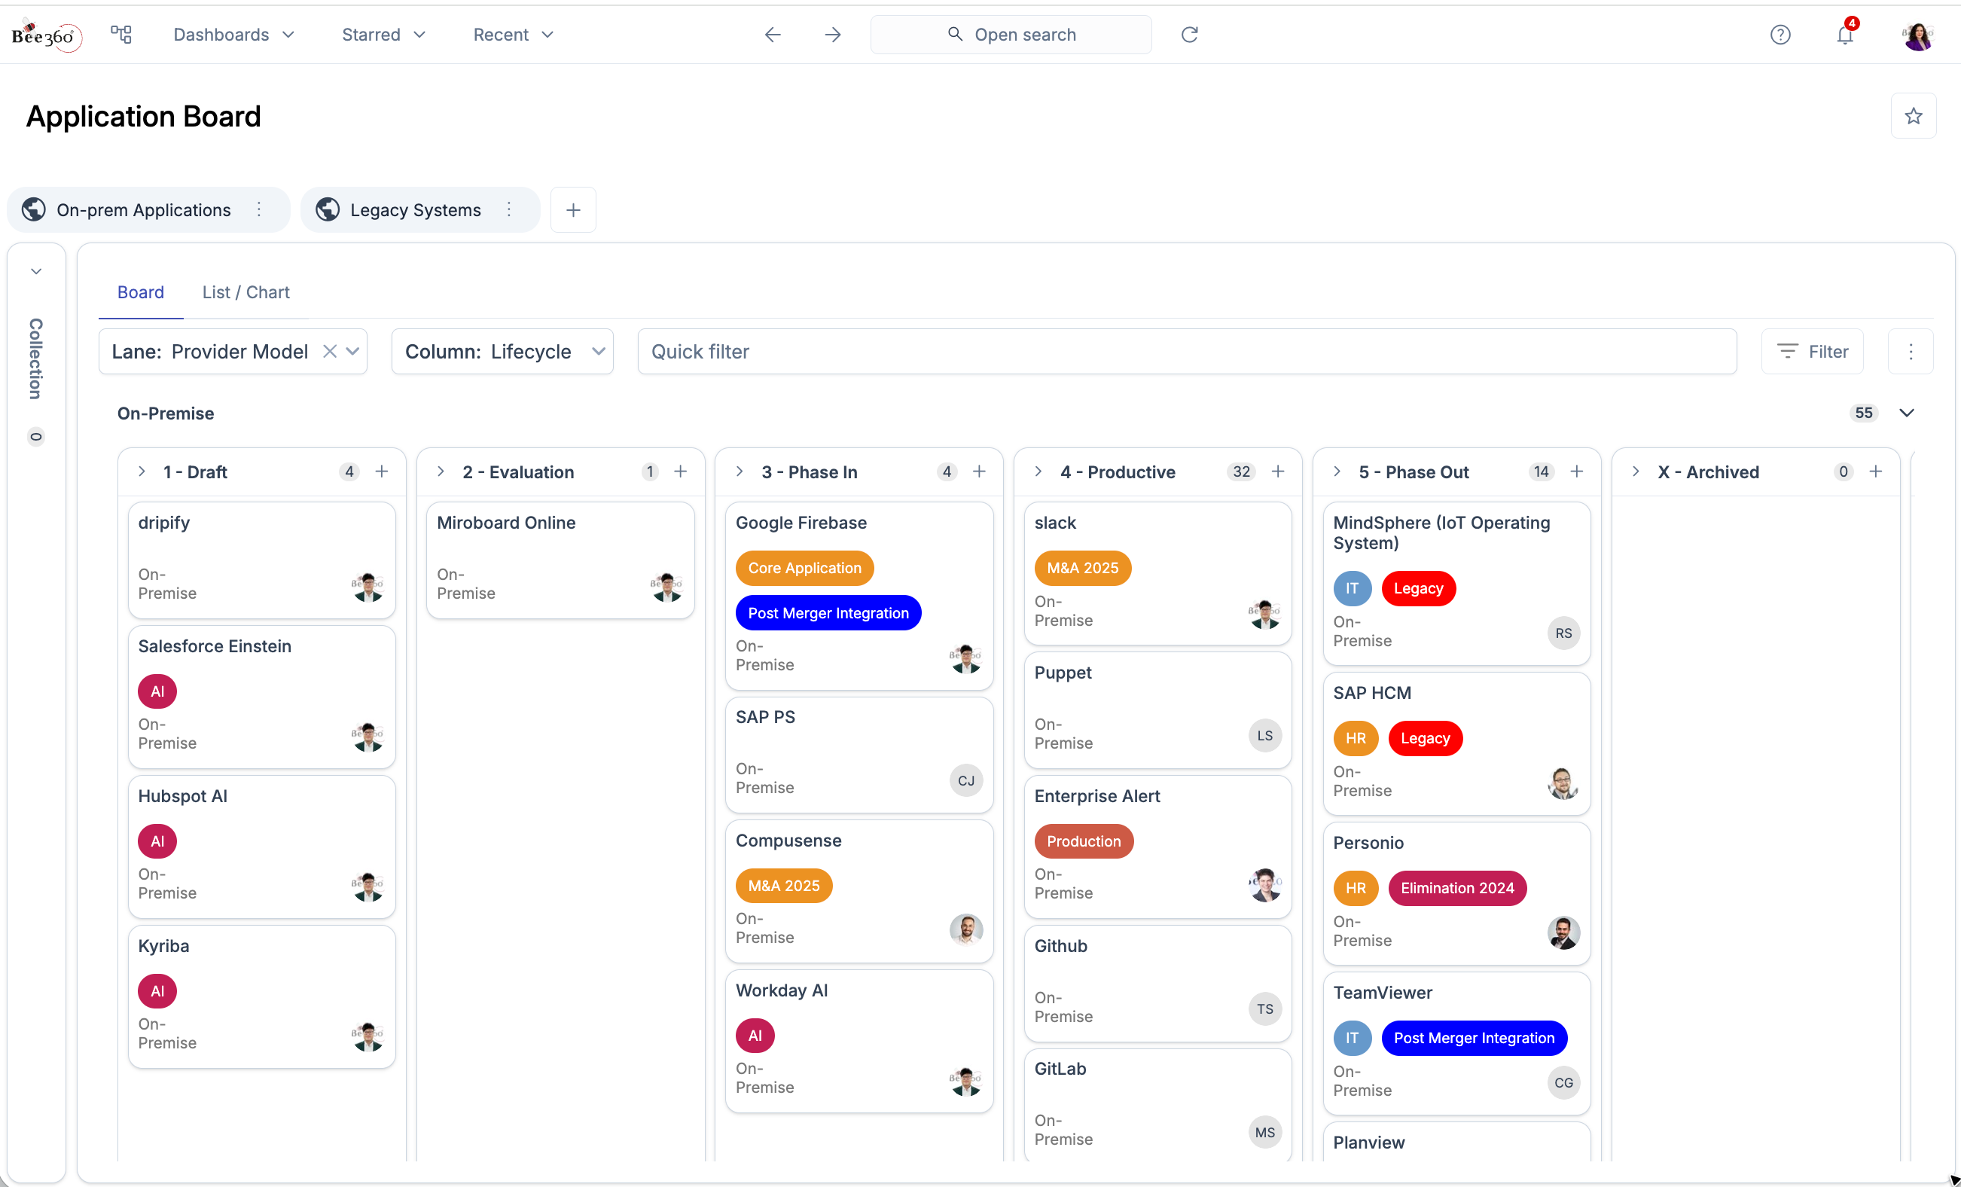The image size is (1961, 1187).
Task: Click your profile avatar
Action: 1918,37
